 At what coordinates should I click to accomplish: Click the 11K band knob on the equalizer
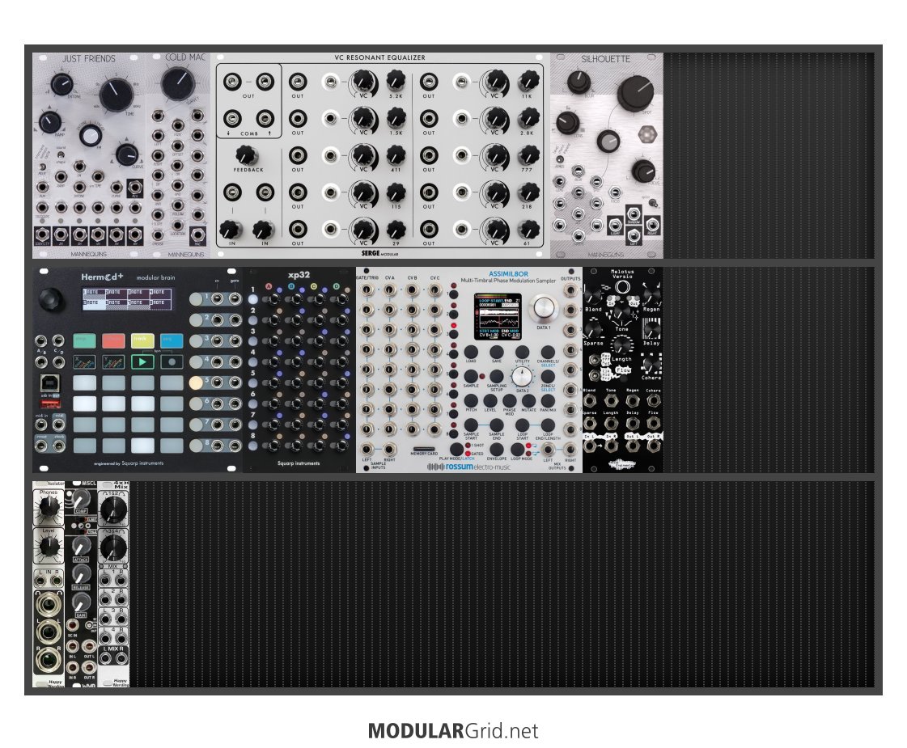coord(528,81)
